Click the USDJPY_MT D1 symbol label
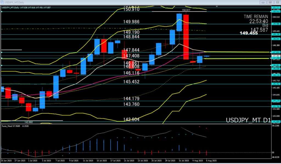Image resolution: width=281 pixels, height=164 pixels. click(248, 120)
